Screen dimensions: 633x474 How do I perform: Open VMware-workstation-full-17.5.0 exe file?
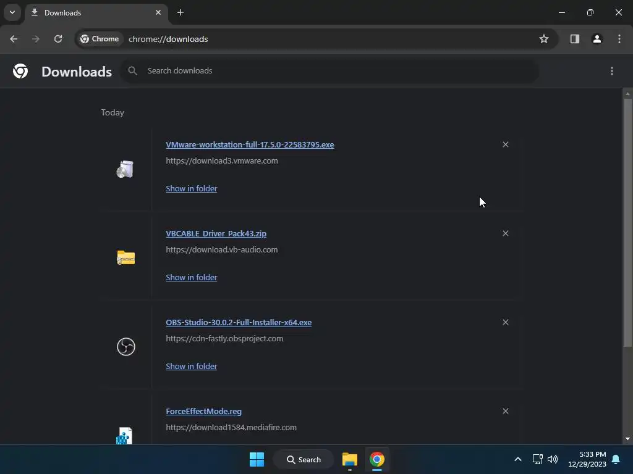tap(250, 144)
